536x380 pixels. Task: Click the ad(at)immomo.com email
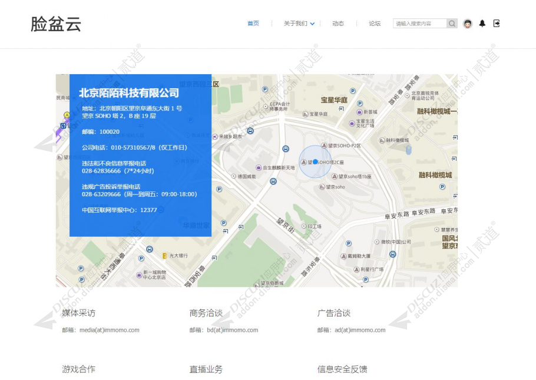point(360,330)
